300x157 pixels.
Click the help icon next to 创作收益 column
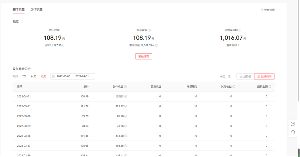(125, 87)
